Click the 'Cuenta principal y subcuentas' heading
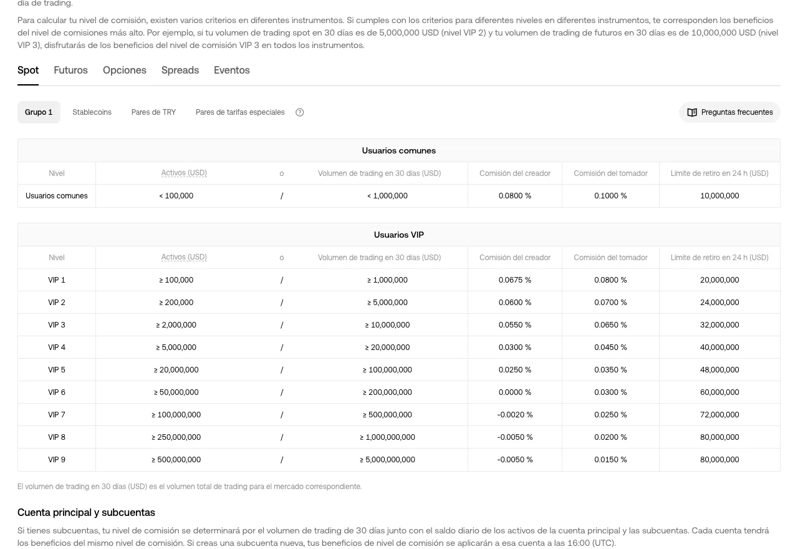798x549 pixels. (x=86, y=513)
